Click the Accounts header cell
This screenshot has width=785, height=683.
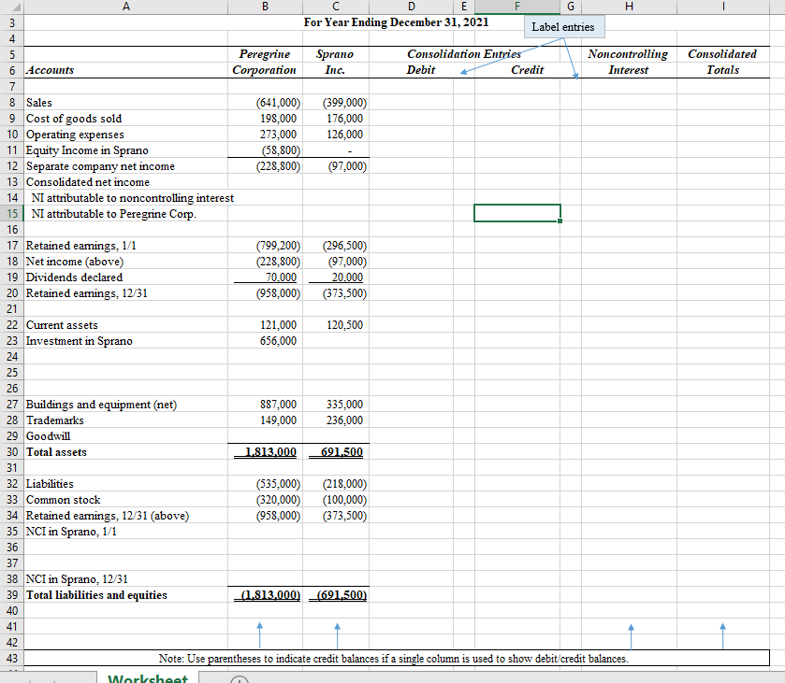click(51, 70)
